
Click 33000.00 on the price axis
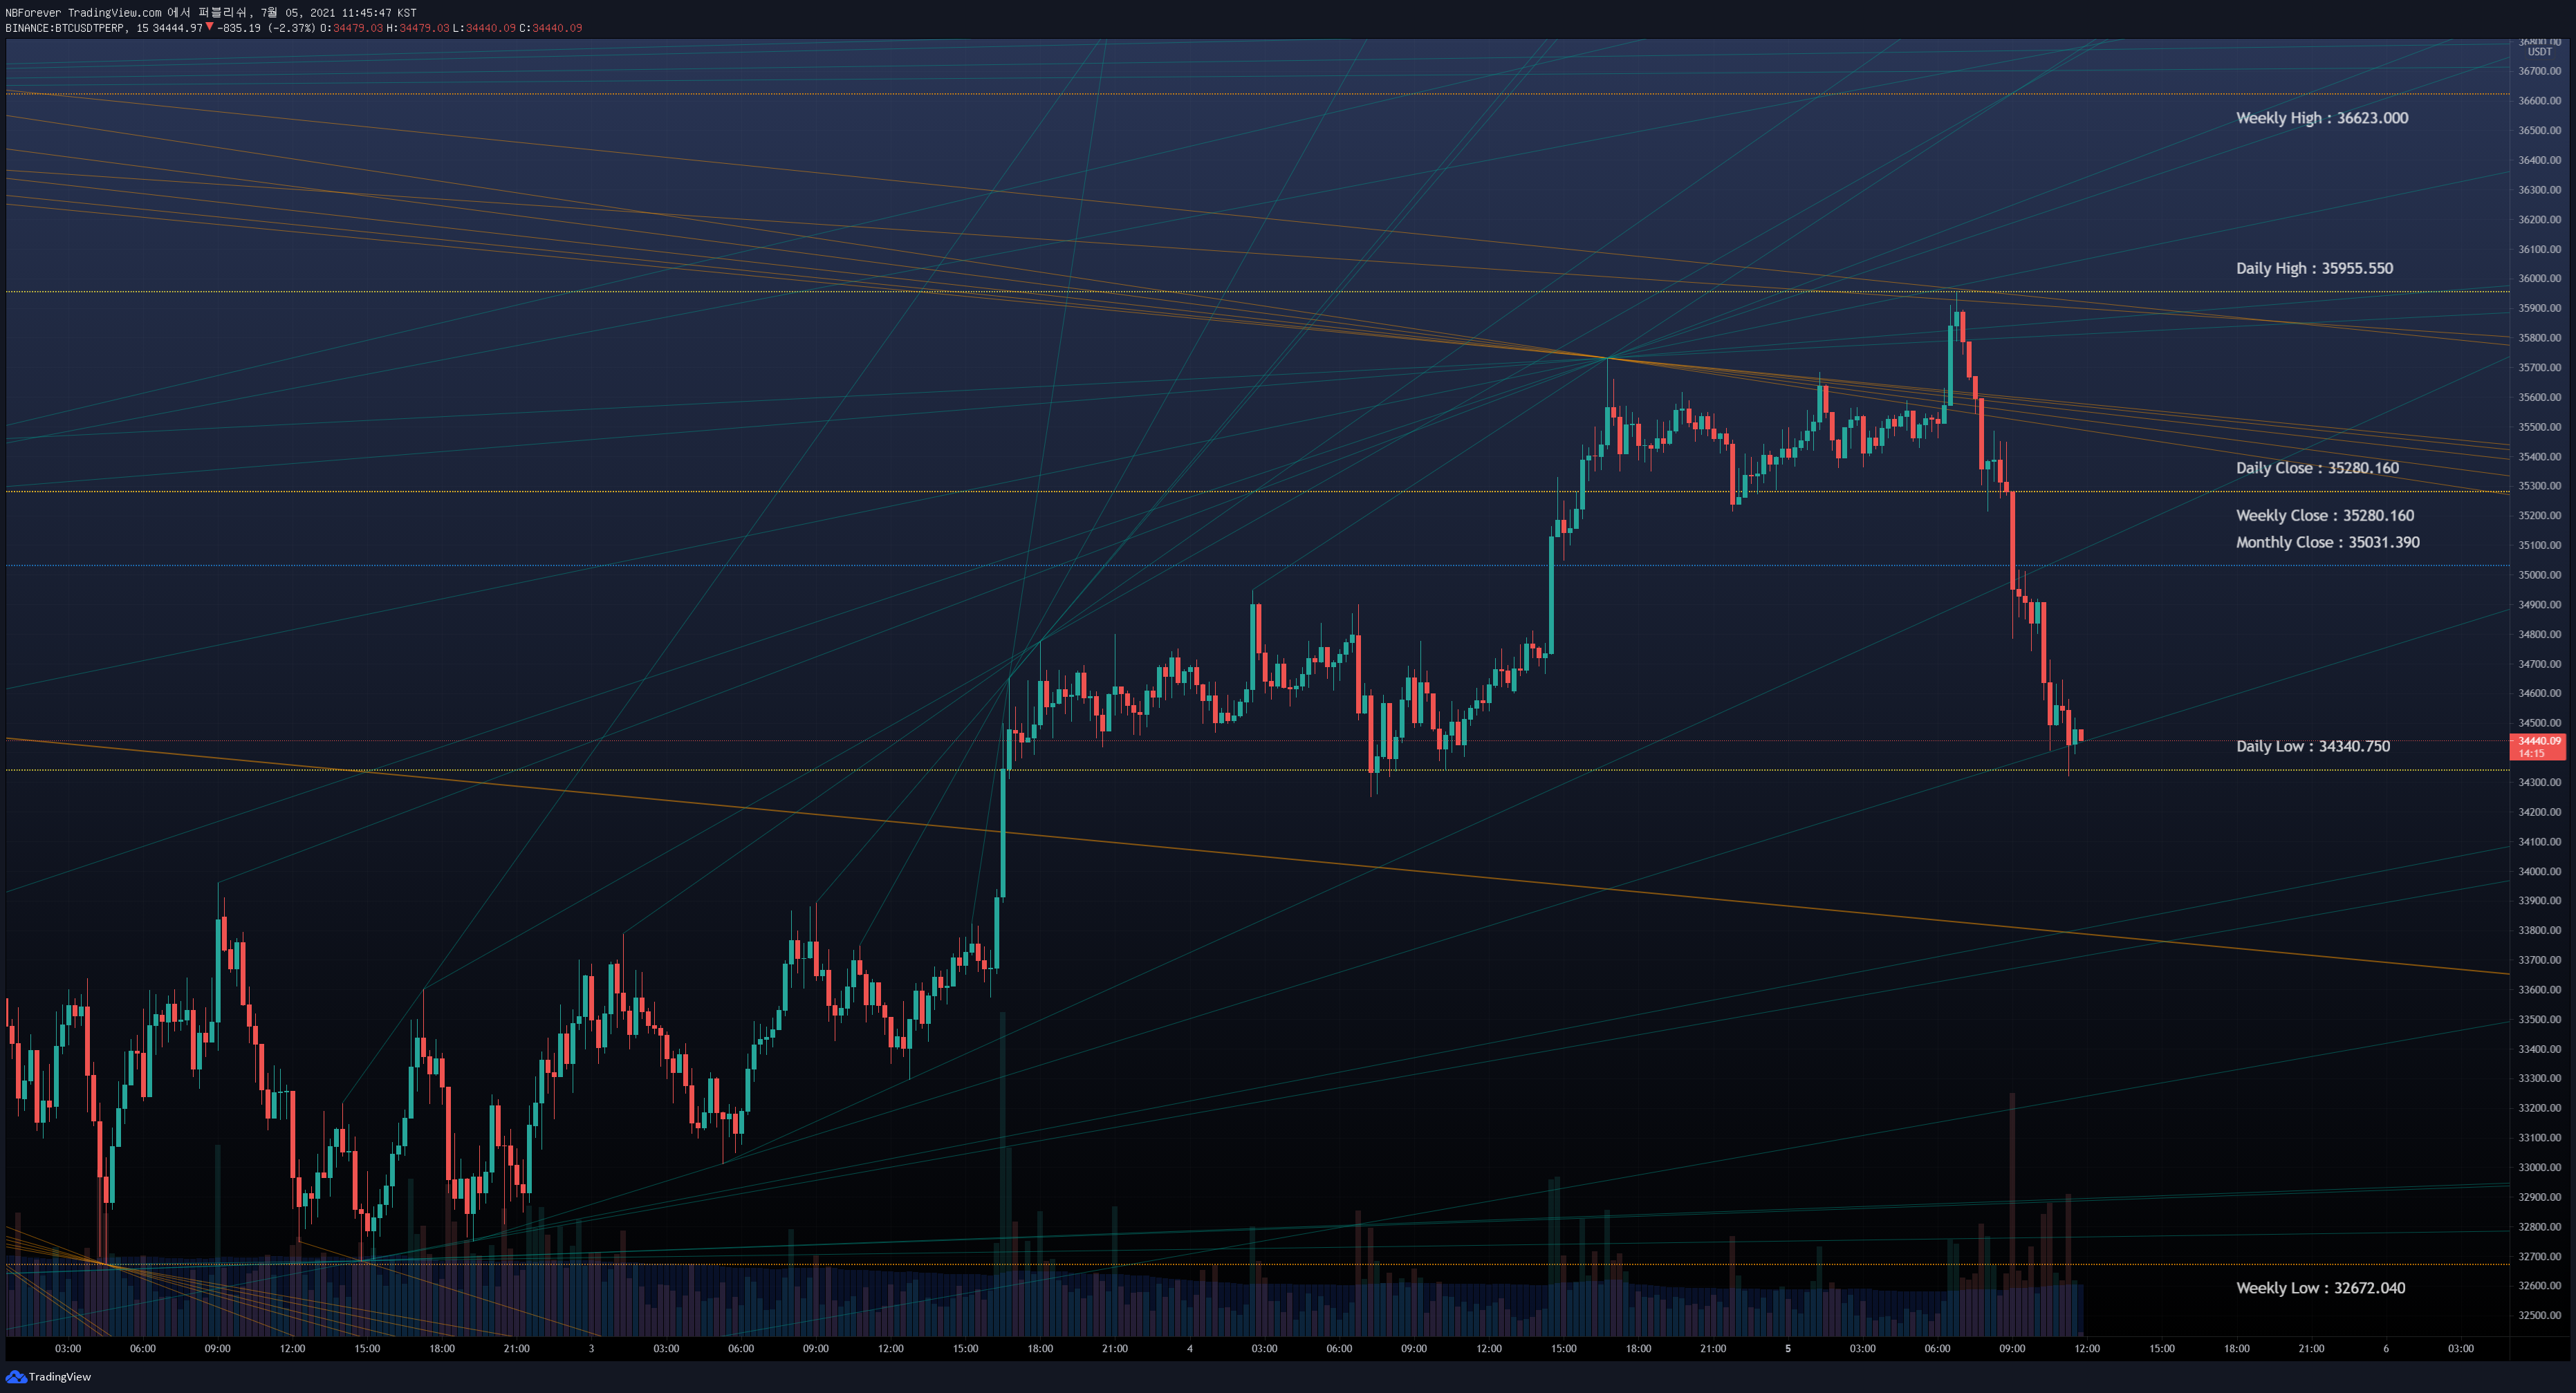coord(2539,1167)
